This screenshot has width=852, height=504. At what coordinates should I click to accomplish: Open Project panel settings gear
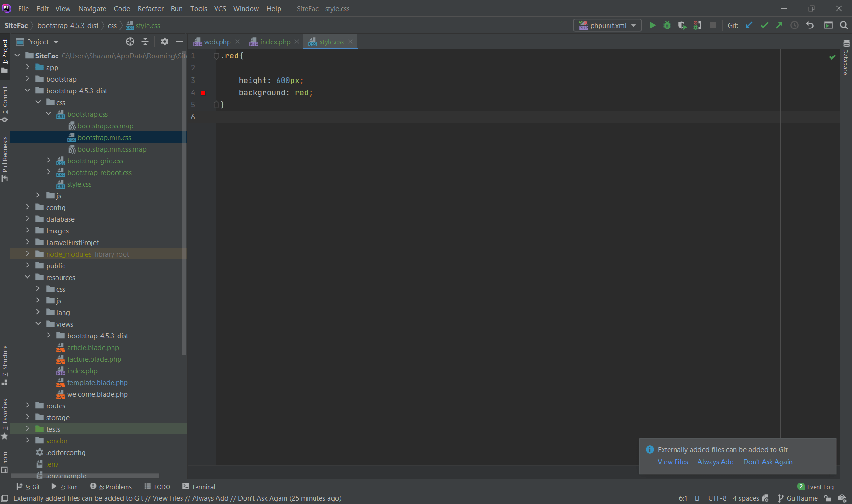click(x=164, y=42)
